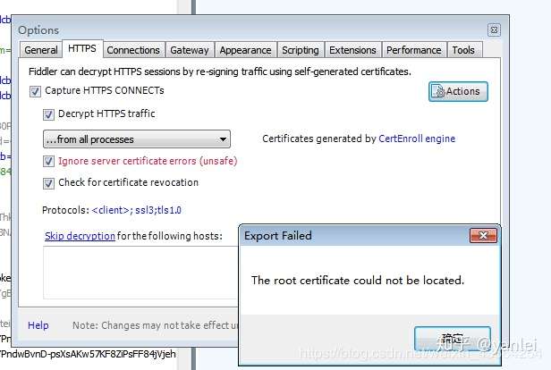This screenshot has height=370, width=551.
Task: Click the CertEnroll engine link
Action: coord(417,139)
